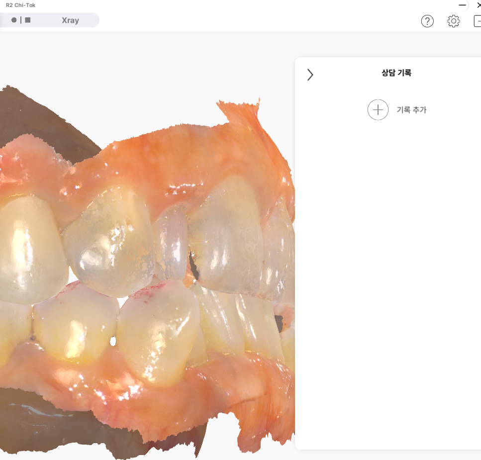
Task: Click the 기록 추가 label
Action: [x=411, y=110]
